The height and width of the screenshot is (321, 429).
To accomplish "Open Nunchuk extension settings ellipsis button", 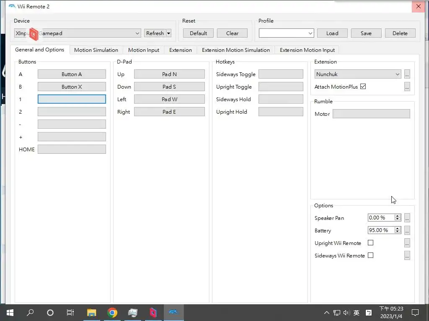I will (407, 74).
